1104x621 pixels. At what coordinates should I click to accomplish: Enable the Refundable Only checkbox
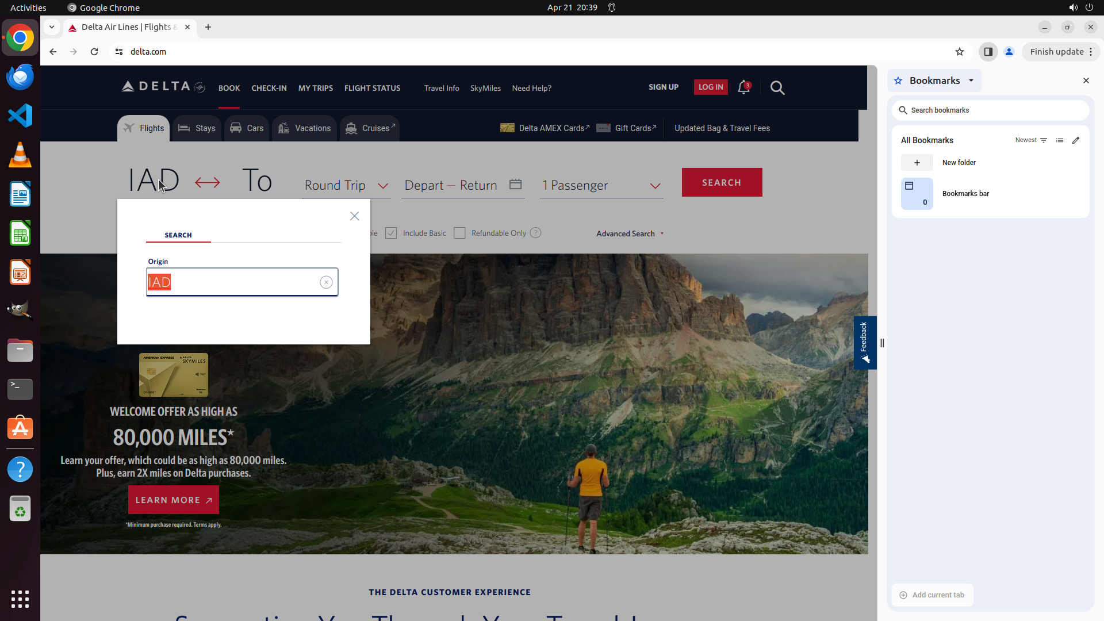pos(459,233)
